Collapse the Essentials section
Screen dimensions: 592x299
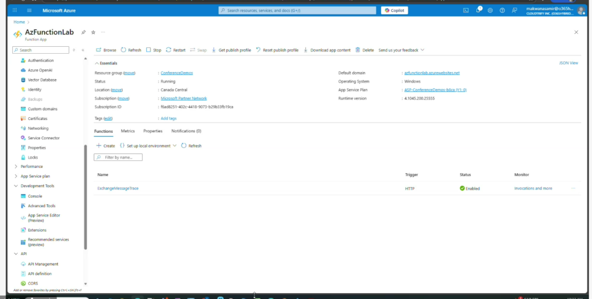tap(97, 63)
